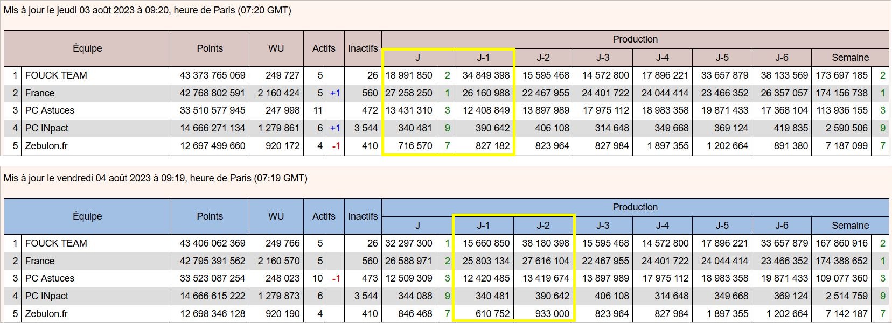The image size is (892, 323).
Task: Select the Production header in bottom table
Action: pyautogui.click(x=635, y=207)
